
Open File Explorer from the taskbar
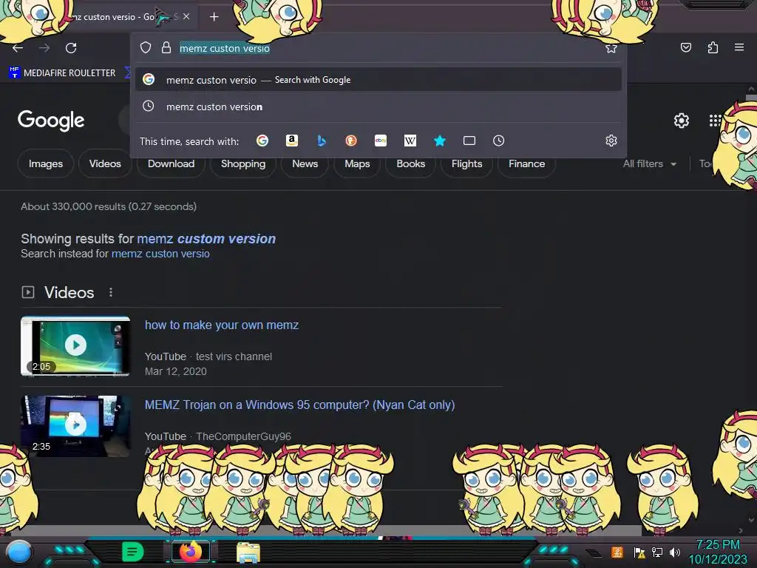248,552
